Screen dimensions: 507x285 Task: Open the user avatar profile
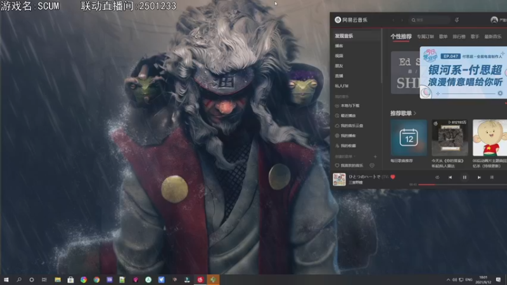[494, 20]
